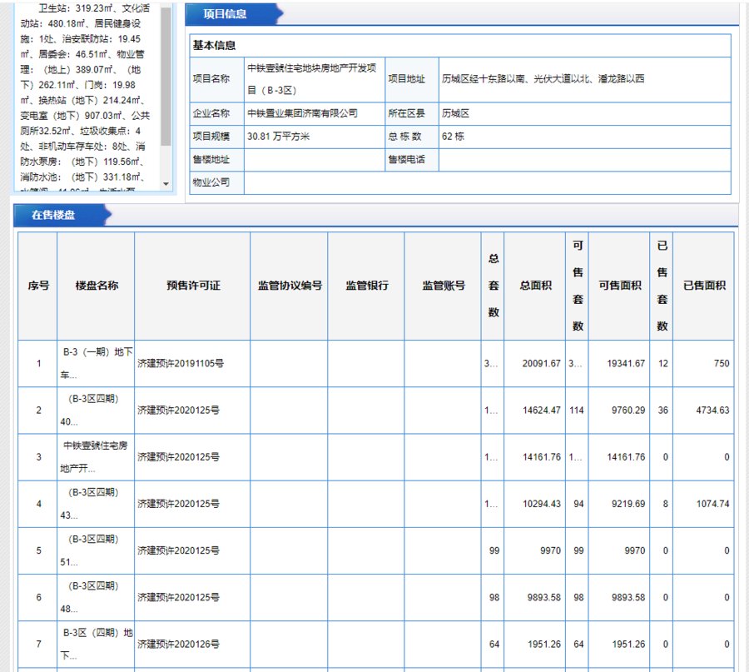Click total area value 14624.47

point(541,411)
